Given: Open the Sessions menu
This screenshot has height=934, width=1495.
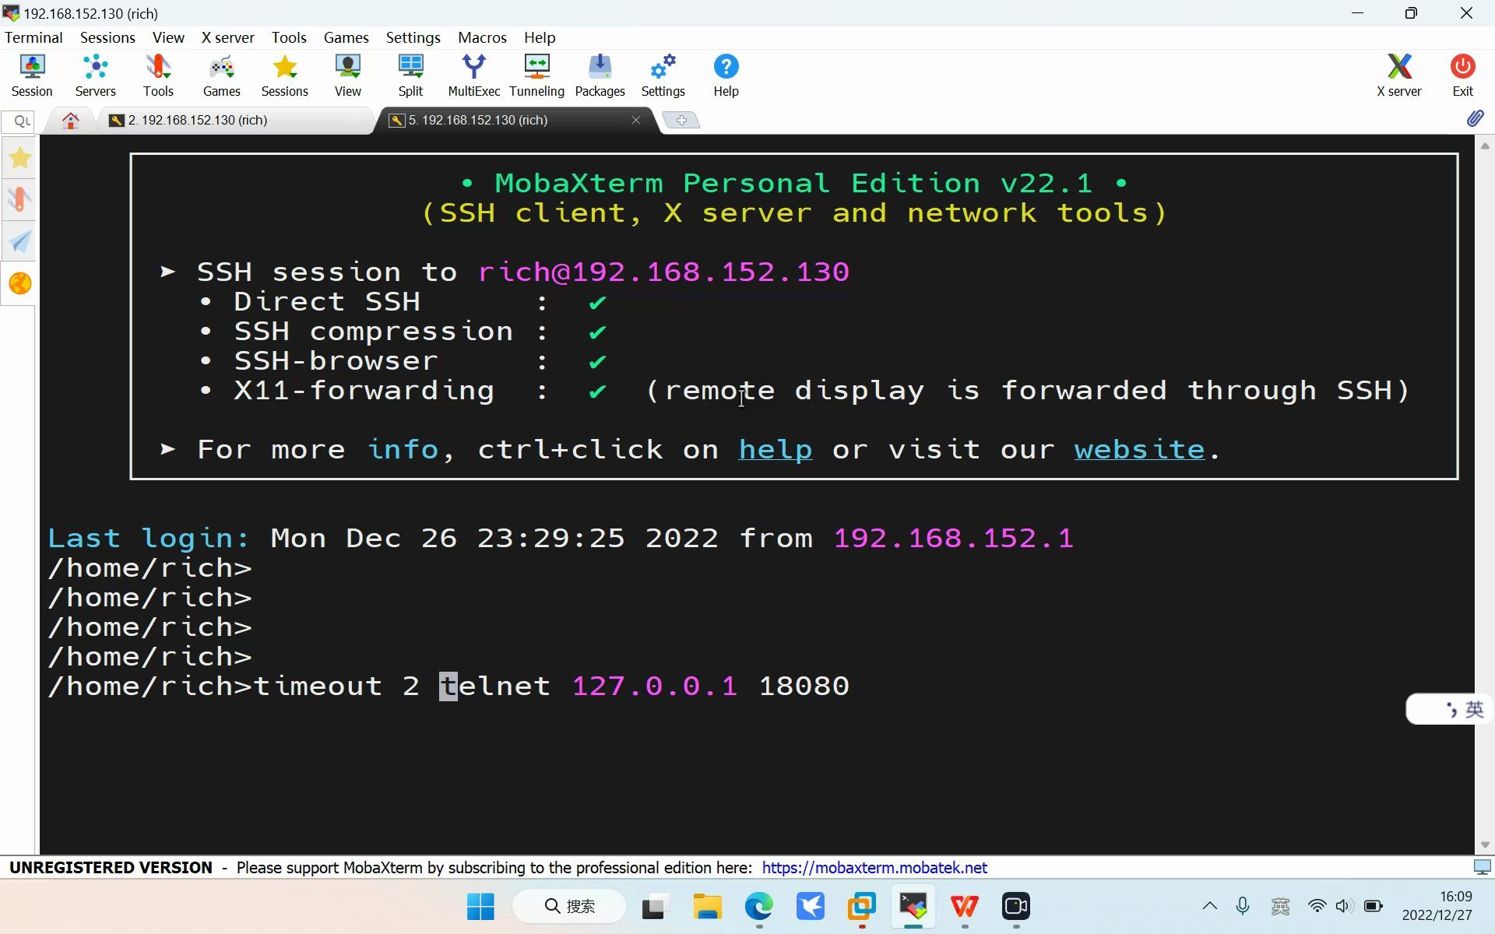Looking at the screenshot, I should [107, 37].
